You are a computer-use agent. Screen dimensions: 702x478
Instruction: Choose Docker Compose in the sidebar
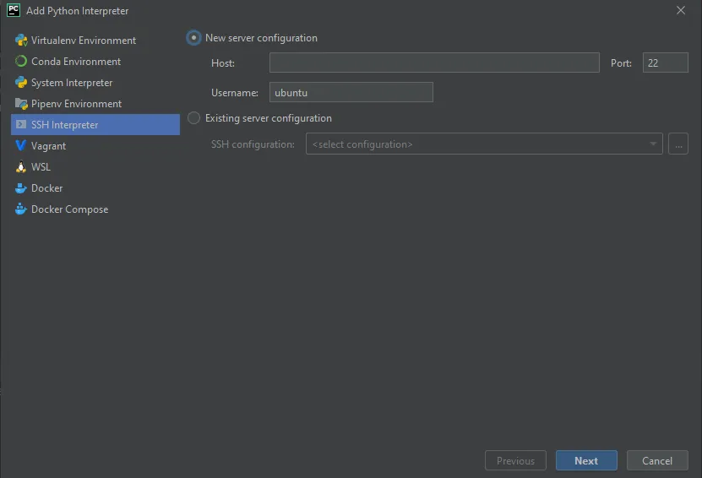[95, 209]
